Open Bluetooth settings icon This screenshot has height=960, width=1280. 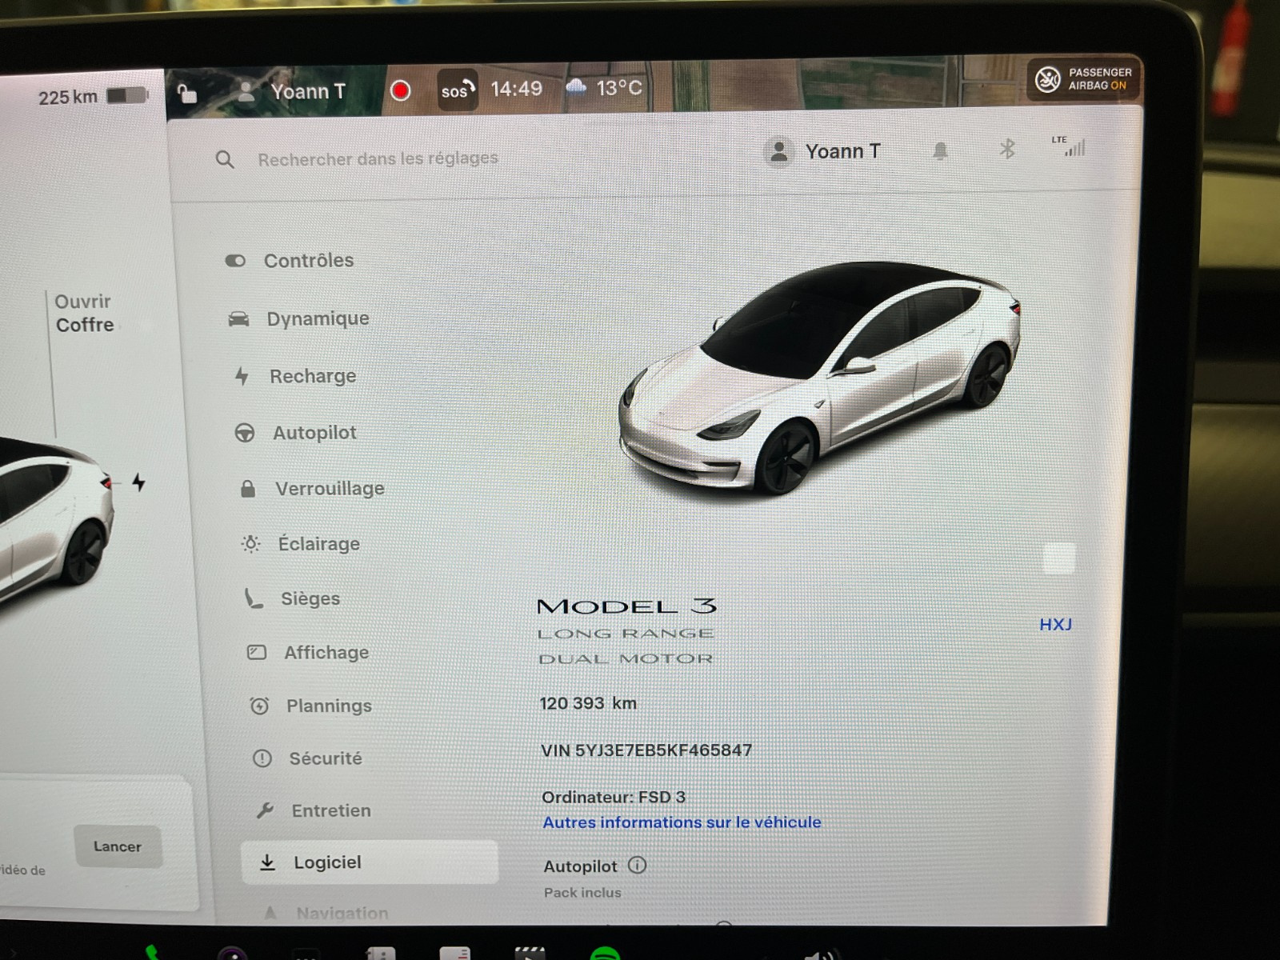1007,149
